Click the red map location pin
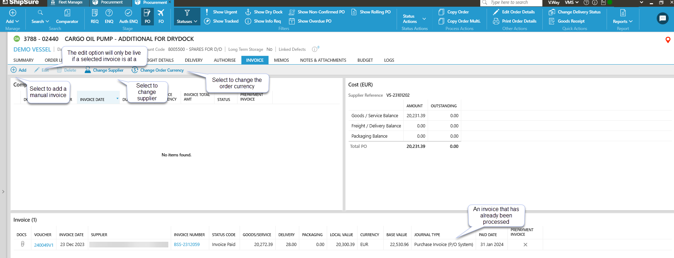This screenshot has width=674, height=258. click(668, 40)
